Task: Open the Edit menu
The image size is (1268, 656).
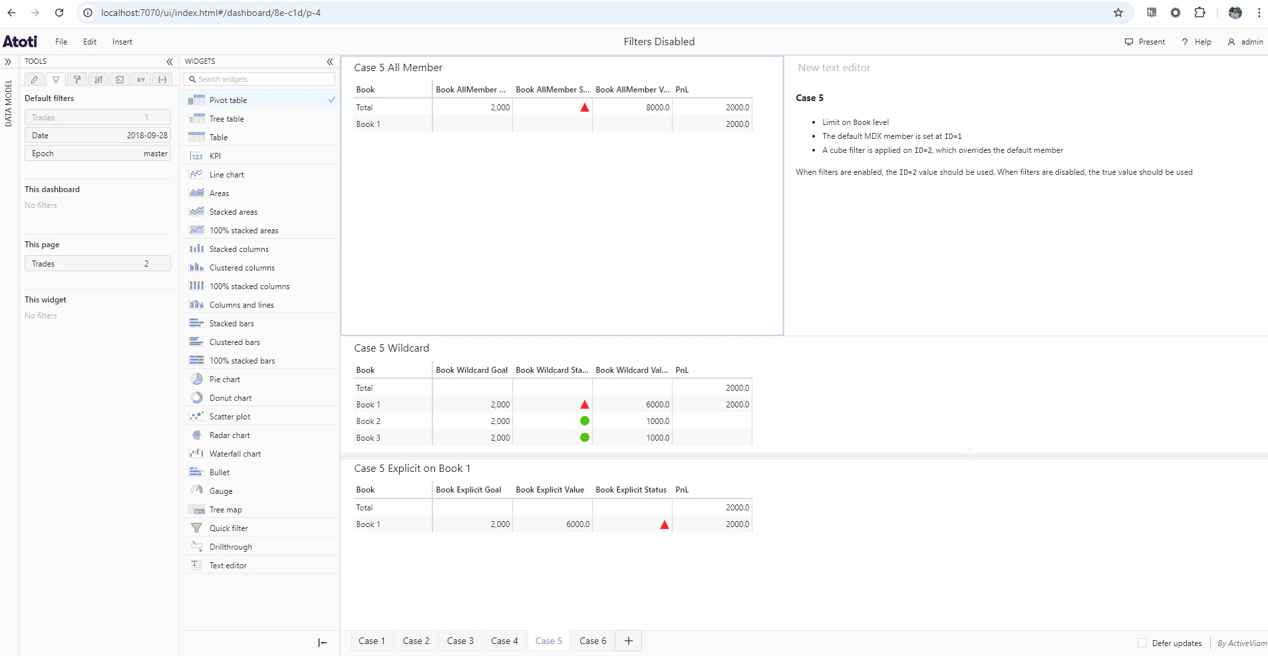Action: tap(90, 42)
